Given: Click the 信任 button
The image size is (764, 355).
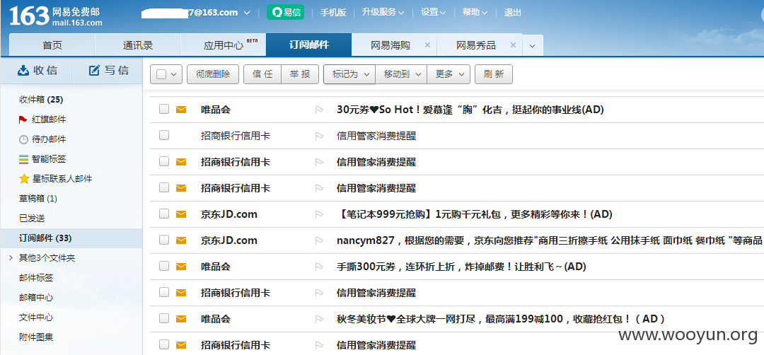Looking at the screenshot, I should [262, 74].
